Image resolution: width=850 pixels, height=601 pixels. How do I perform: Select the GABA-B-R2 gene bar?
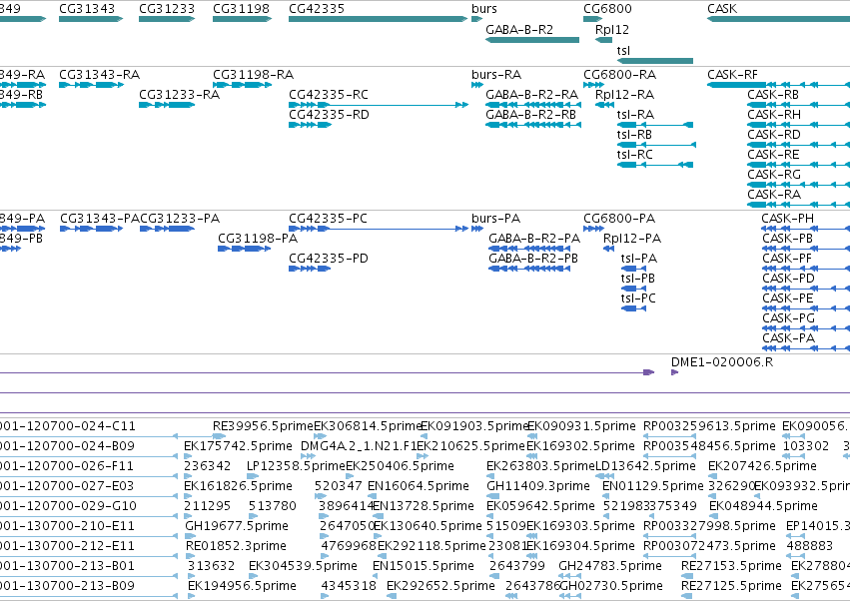[532, 40]
